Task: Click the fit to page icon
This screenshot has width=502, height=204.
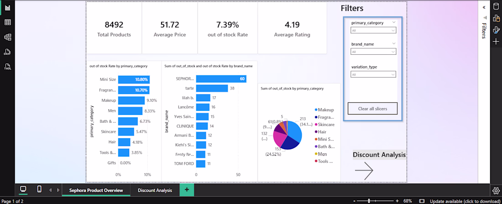Action: pos(422,201)
